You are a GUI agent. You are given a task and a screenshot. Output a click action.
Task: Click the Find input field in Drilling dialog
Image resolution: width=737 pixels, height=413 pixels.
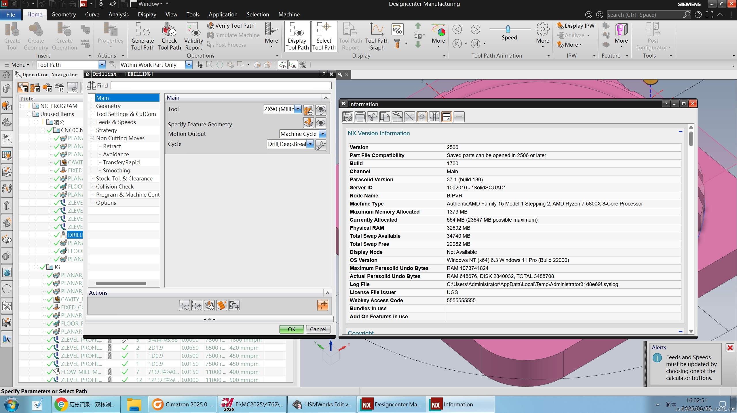pos(221,85)
